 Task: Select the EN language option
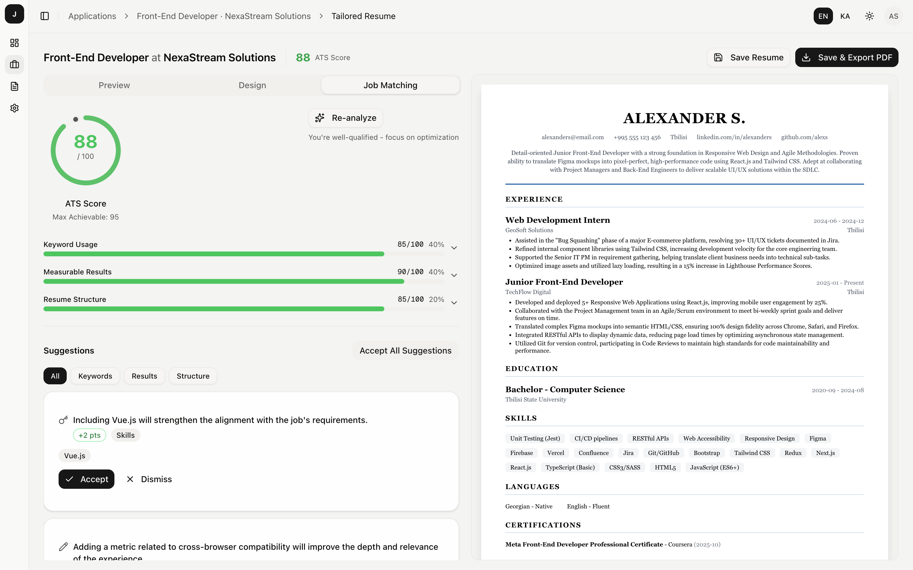coord(823,16)
